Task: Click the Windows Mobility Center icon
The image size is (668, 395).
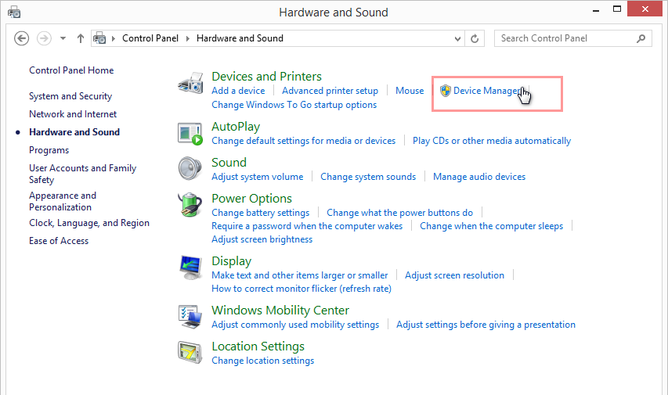Action: pyautogui.click(x=190, y=317)
